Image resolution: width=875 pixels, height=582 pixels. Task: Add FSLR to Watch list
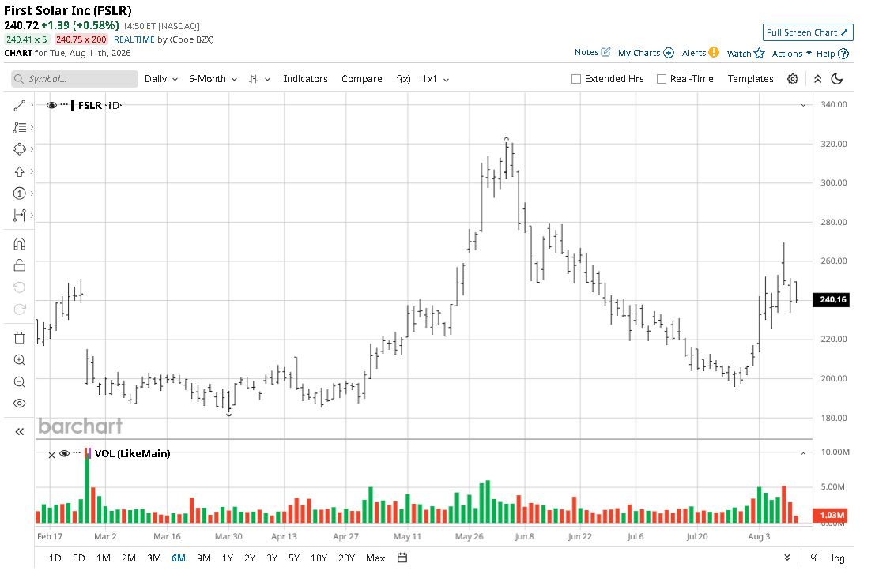tap(745, 54)
